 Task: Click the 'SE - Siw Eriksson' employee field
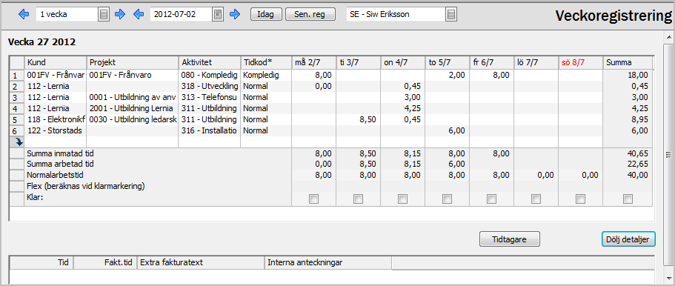tap(396, 14)
